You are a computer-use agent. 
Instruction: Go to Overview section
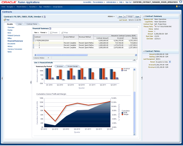tap(11, 27)
